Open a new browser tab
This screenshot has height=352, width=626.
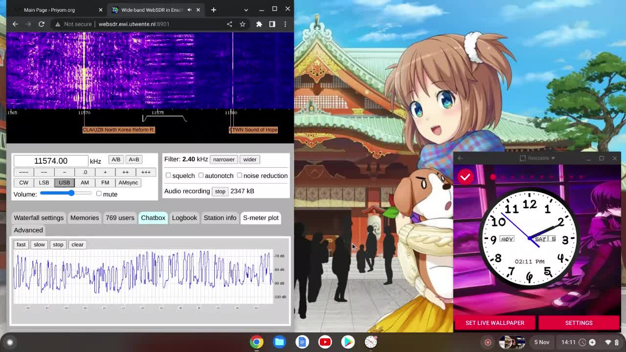pyautogui.click(x=214, y=10)
